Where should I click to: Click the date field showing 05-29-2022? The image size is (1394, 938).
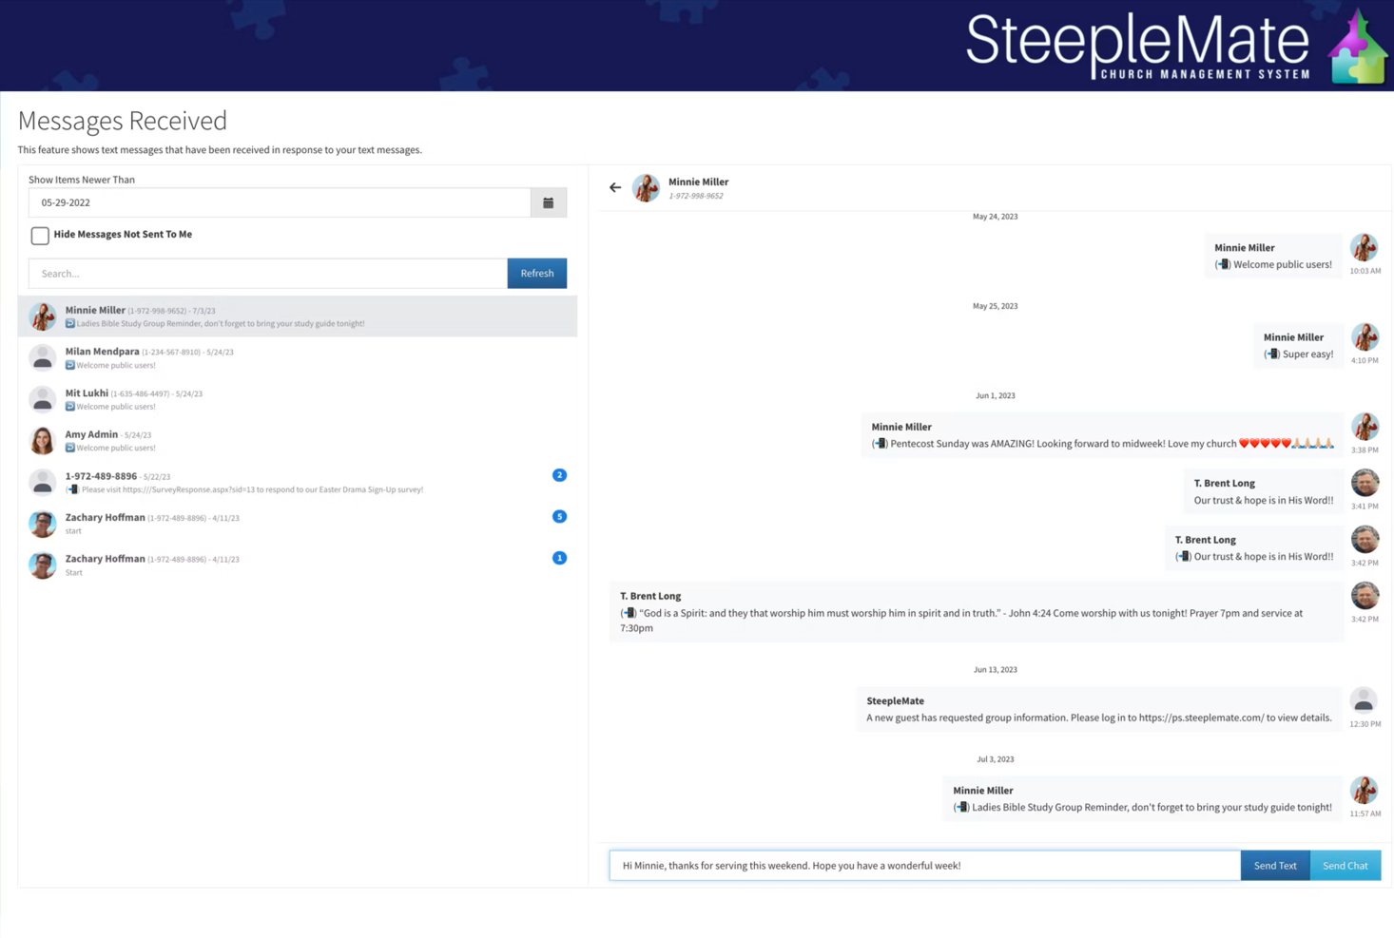pos(276,201)
